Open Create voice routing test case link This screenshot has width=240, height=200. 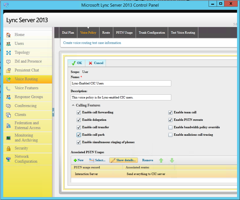pyautogui.click(x=92, y=43)
